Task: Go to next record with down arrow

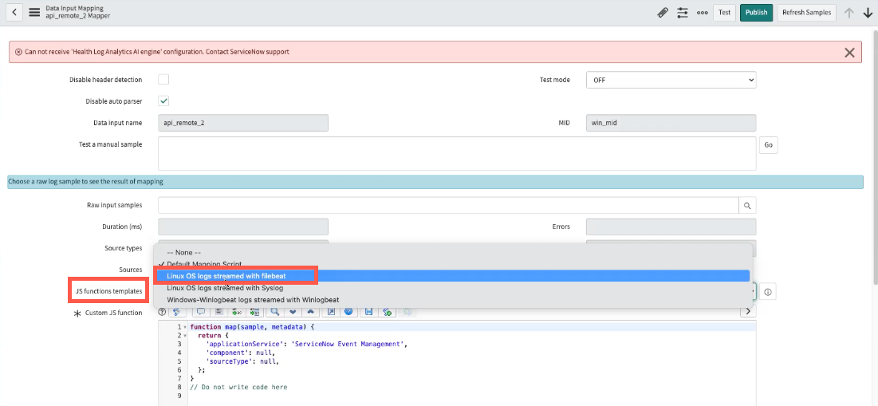Action: (x=868, y=12)
